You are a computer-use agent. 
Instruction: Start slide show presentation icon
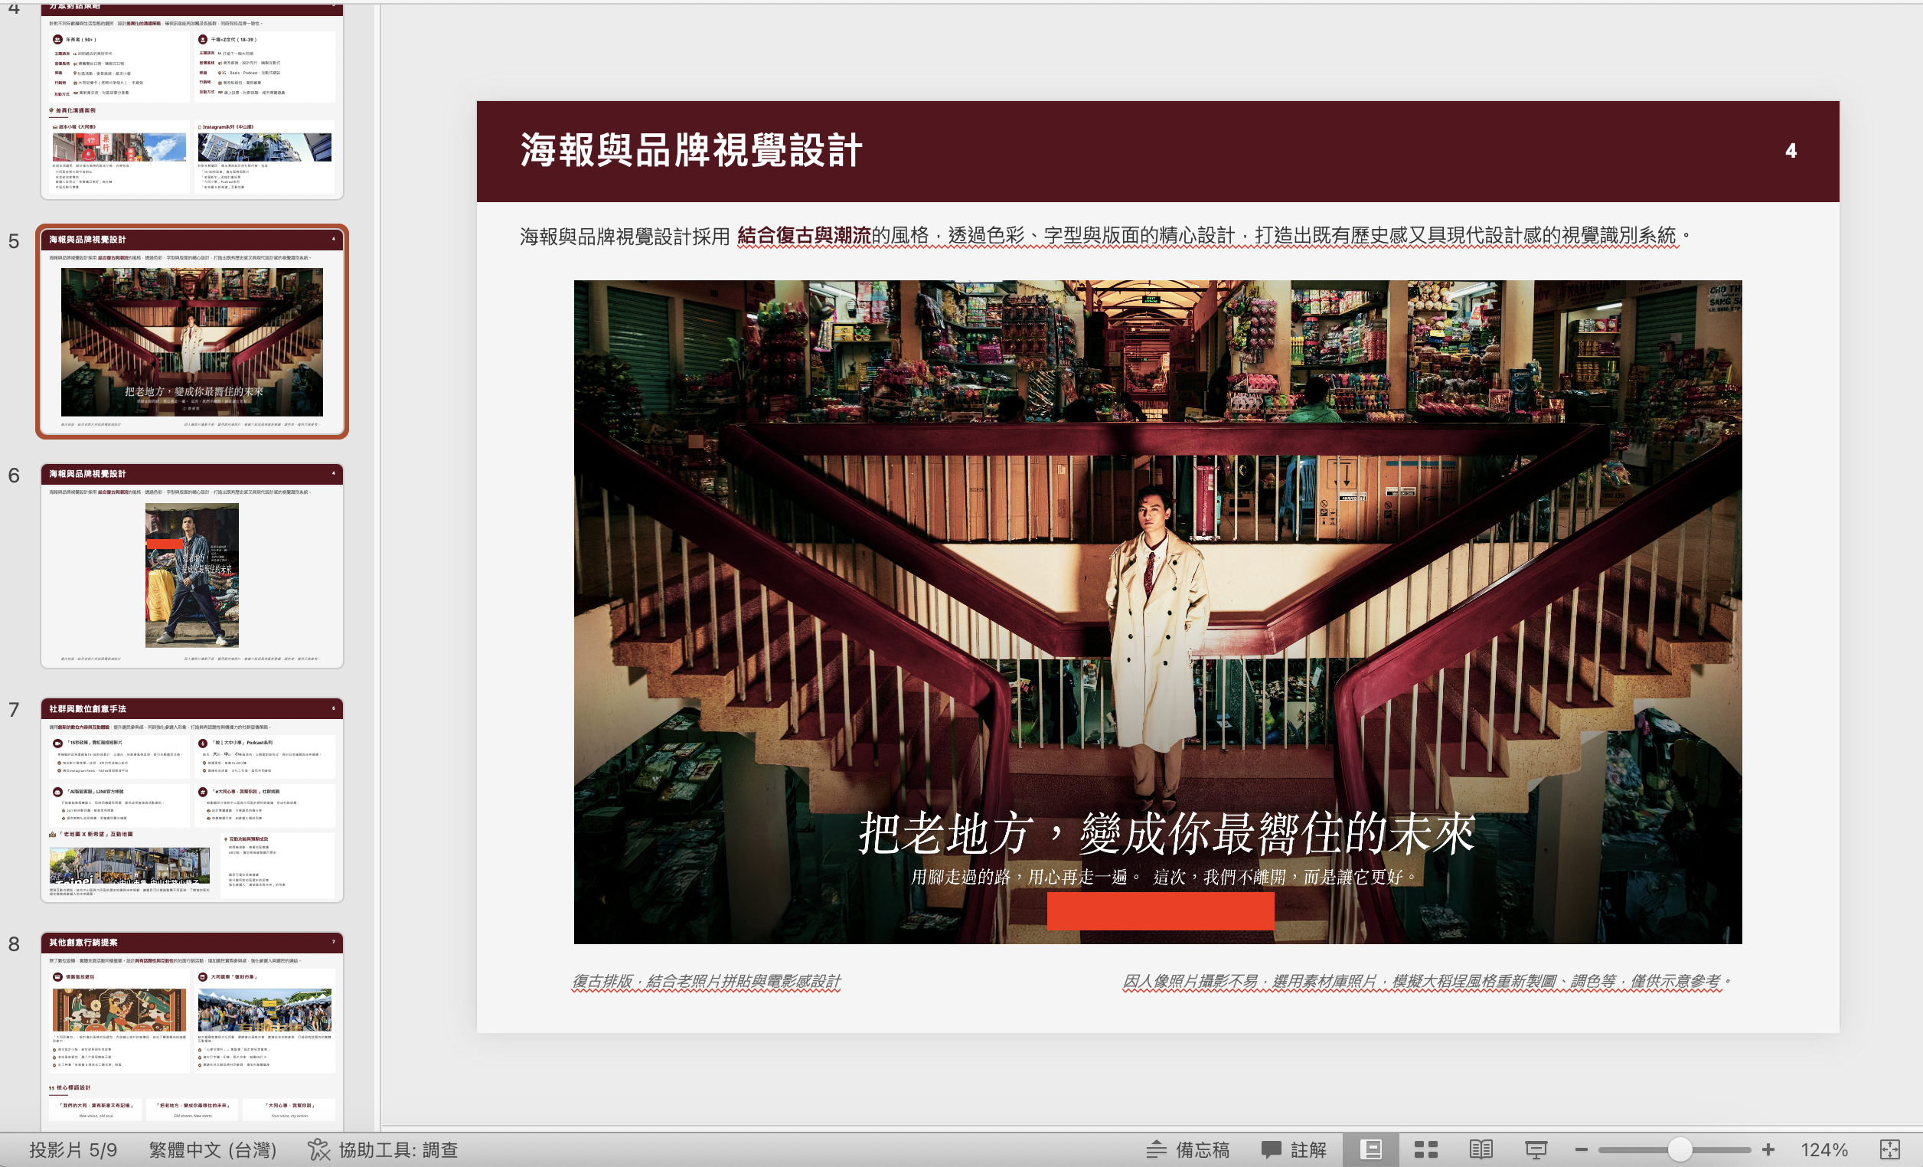[x=1536, y=1149]
